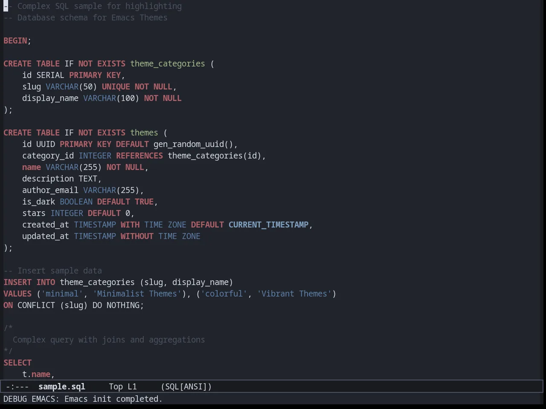
Task: Click t.name in the select list
Action: click(36, 374)
